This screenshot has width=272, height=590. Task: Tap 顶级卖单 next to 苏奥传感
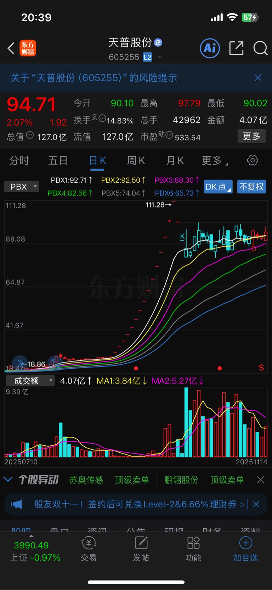(132, 480)
